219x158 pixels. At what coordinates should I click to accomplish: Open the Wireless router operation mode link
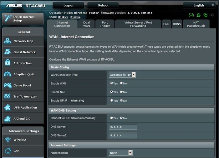coord(86,13)
